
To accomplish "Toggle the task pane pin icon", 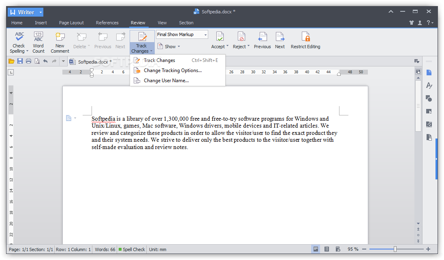I will coord(416,61).
